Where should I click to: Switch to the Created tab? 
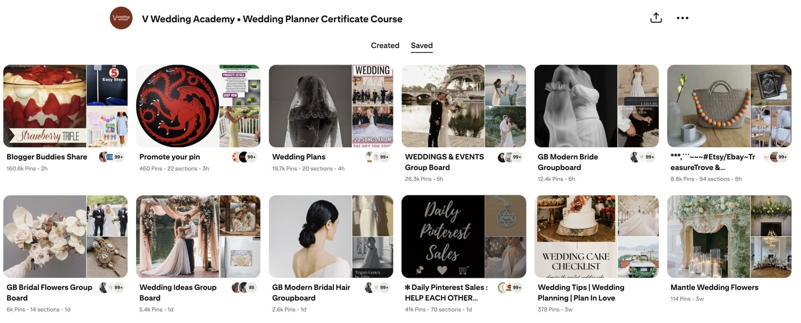coord(385,45)
